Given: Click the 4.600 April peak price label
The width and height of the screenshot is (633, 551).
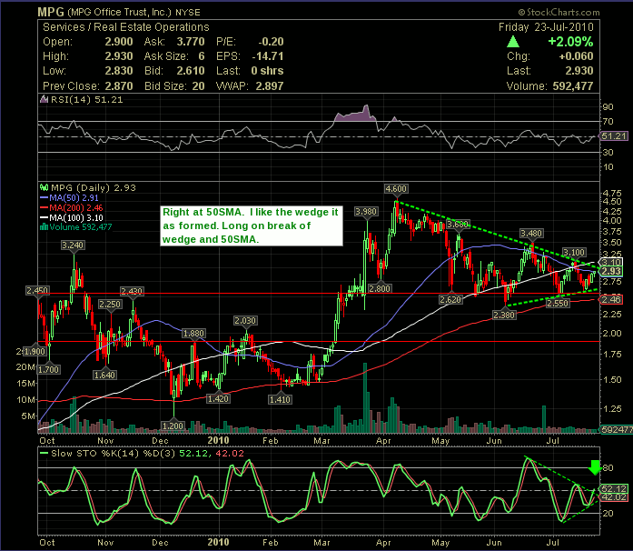Looking at the screenshot, I should [396, 189].
